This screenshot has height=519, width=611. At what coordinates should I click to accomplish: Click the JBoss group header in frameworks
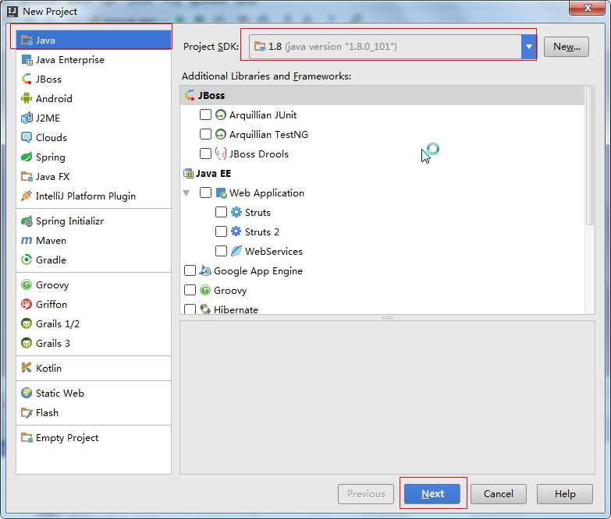pos(382,95)
